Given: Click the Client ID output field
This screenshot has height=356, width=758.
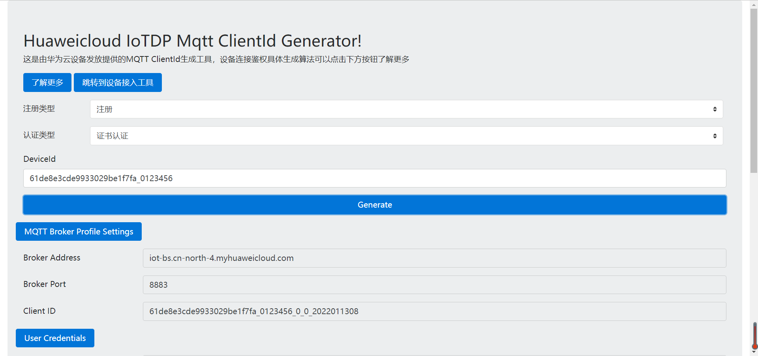Looking at the screenshot, I should tap(434, 311).
